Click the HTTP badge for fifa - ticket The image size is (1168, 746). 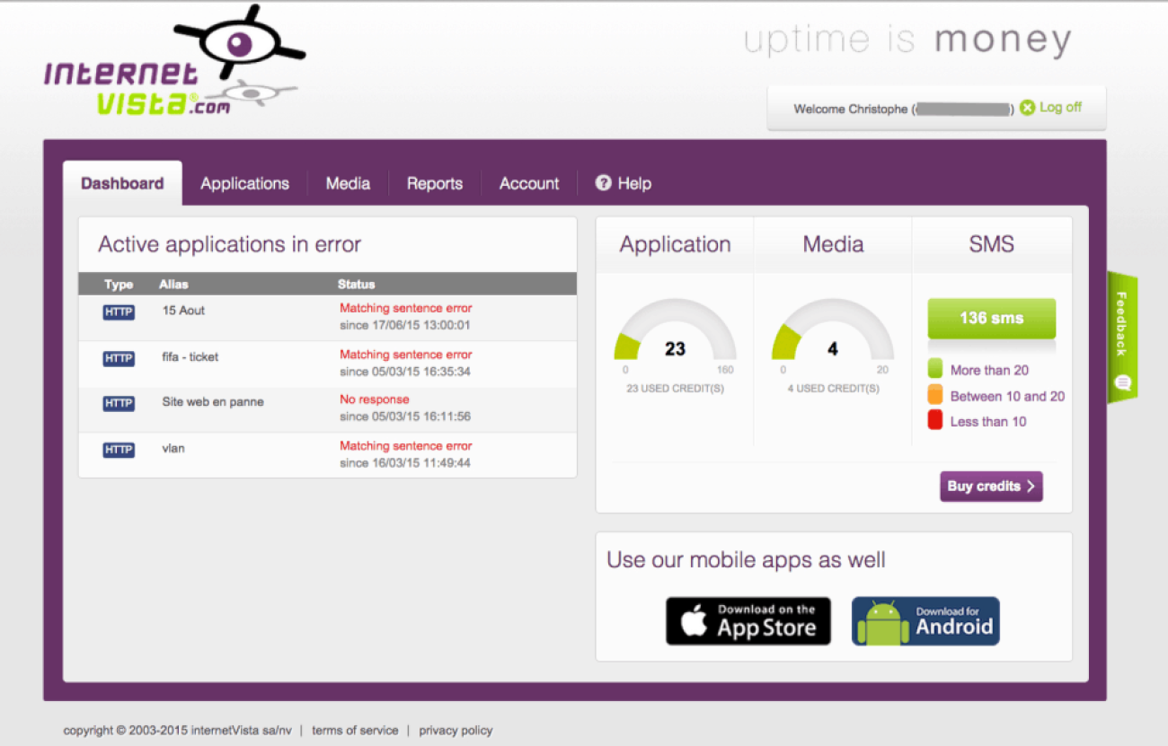(x=118, y=358)
